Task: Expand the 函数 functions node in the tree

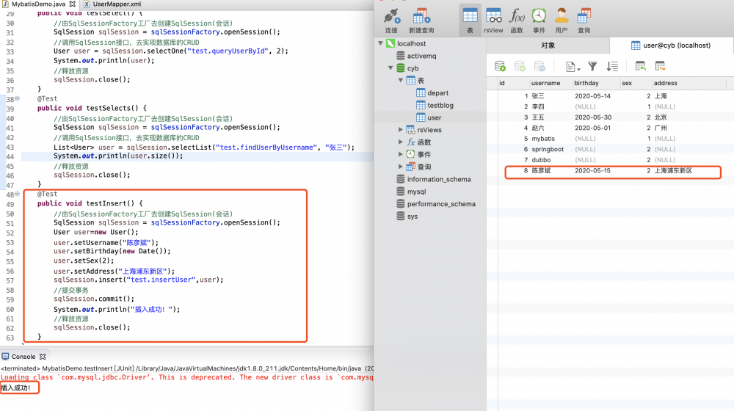Action: coord(401,142)
